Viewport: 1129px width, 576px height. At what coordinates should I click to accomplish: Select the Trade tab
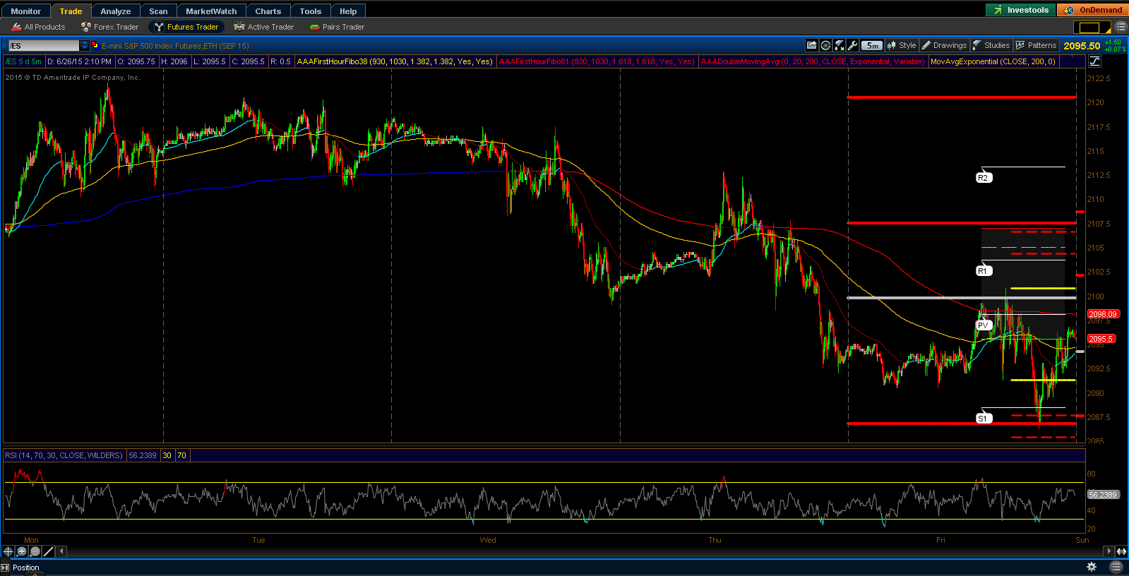point(71,11)
